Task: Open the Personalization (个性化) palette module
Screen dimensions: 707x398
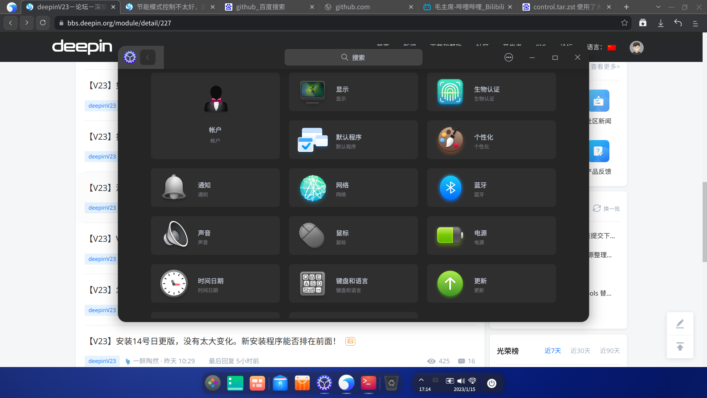Action: point(491,140)
